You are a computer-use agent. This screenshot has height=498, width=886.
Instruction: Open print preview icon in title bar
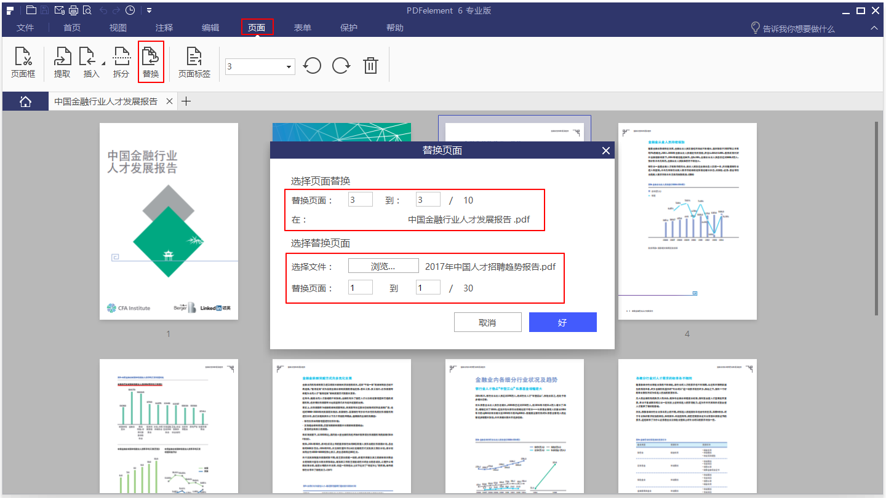coord(87,10)
